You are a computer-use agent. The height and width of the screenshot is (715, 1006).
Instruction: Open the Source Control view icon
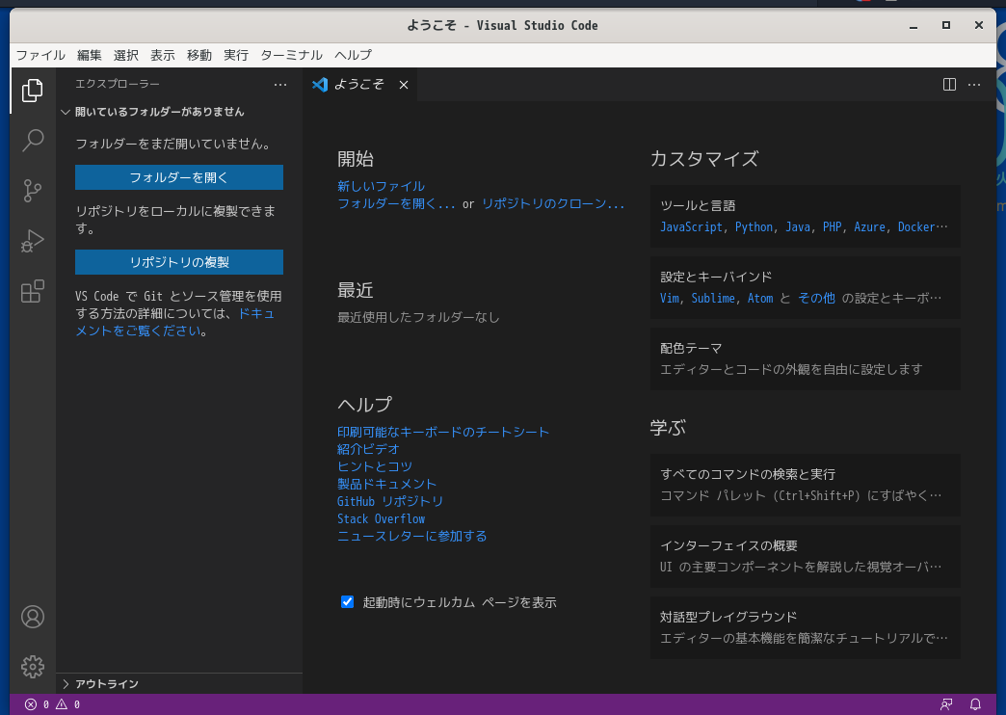[32, 191]
